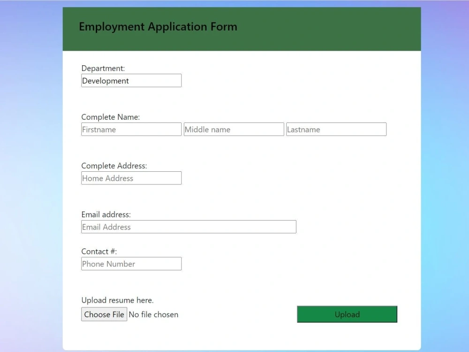Viewport: 469px width, 352px height.
Task: Click into the Middle name field
Action: tap(234, 130)
